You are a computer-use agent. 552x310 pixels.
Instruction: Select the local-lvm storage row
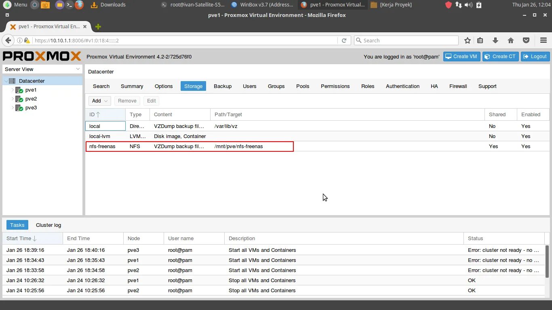pyautogui.click(x=317, y=136)
